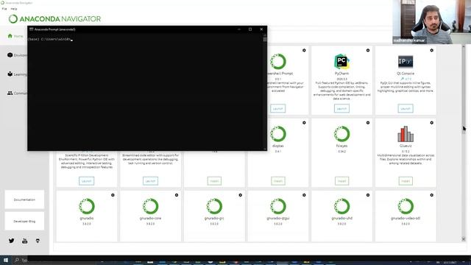Image resolution: width=471 pixels, height=265 pixels.
Task: Open the Help menu in Anaconda Navigator
Action: coord(14,9)
